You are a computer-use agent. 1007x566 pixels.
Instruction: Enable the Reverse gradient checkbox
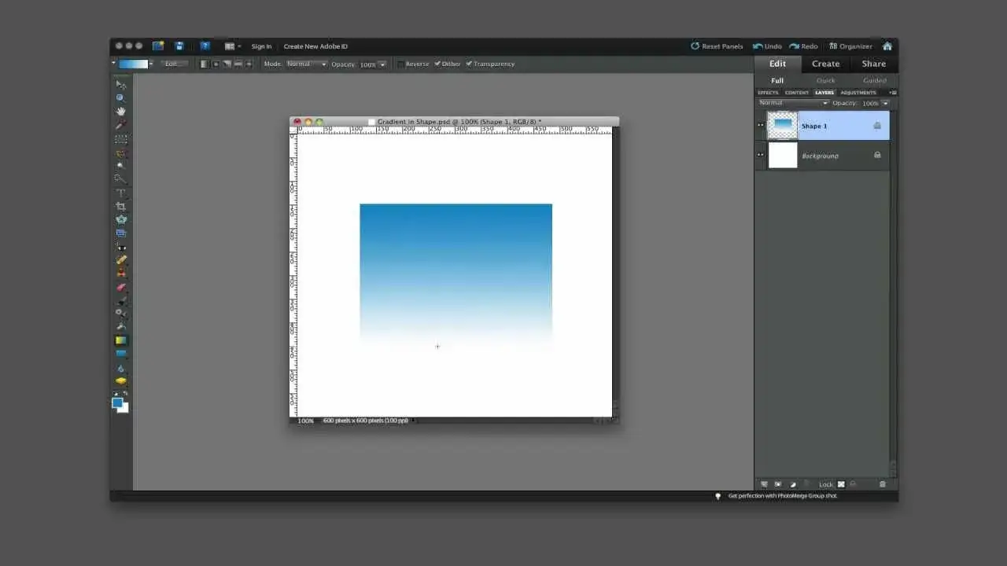point(400,64)
